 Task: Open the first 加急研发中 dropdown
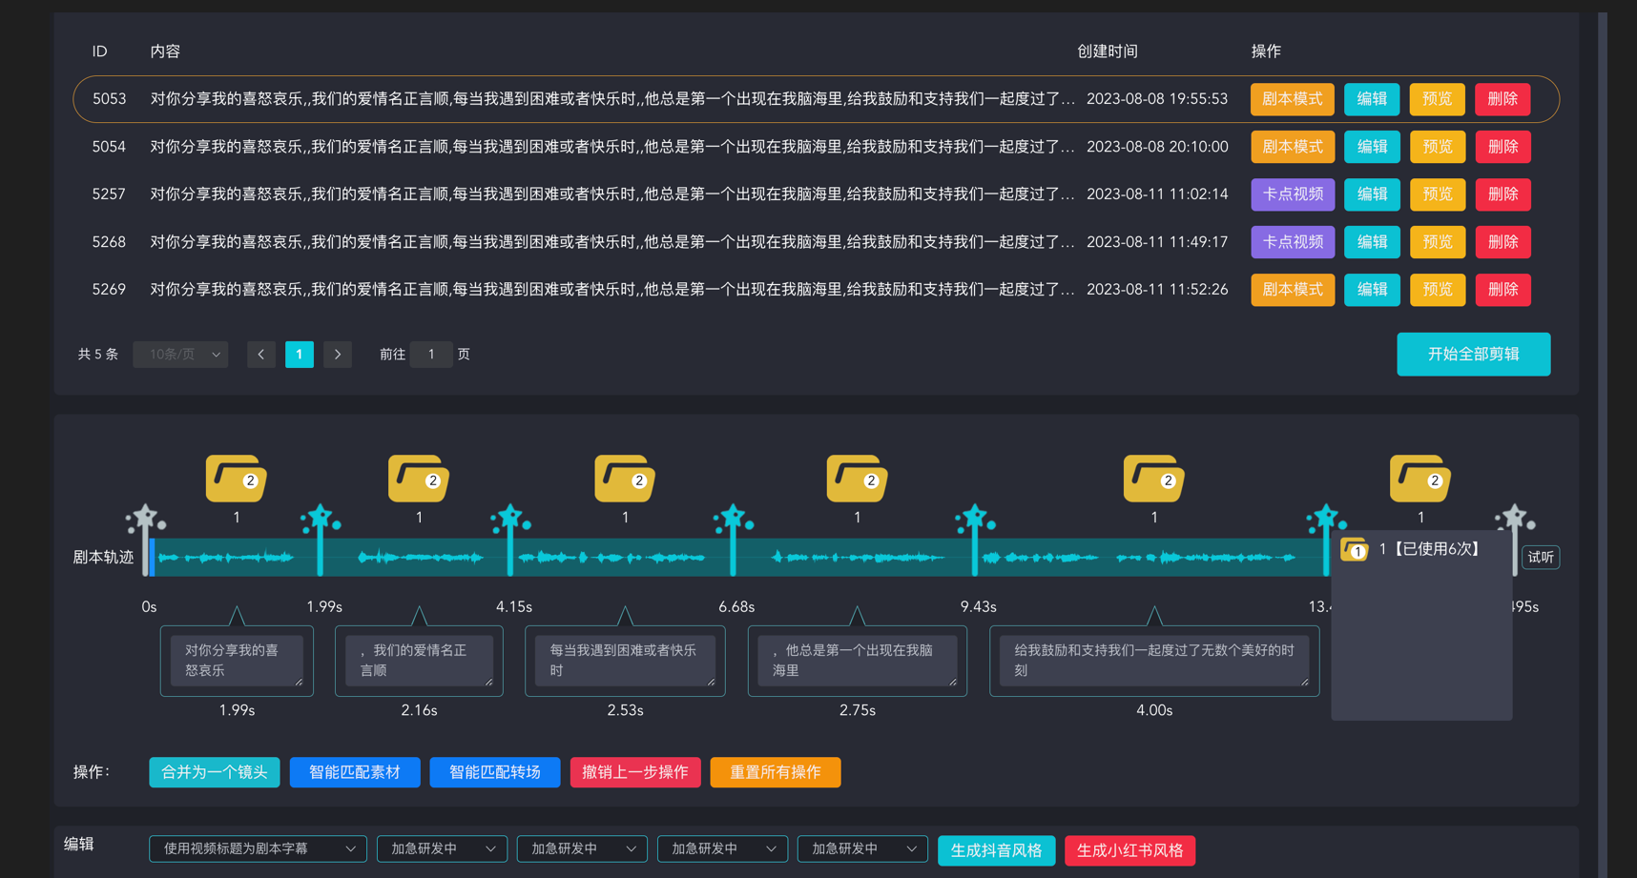coord(442,848)
